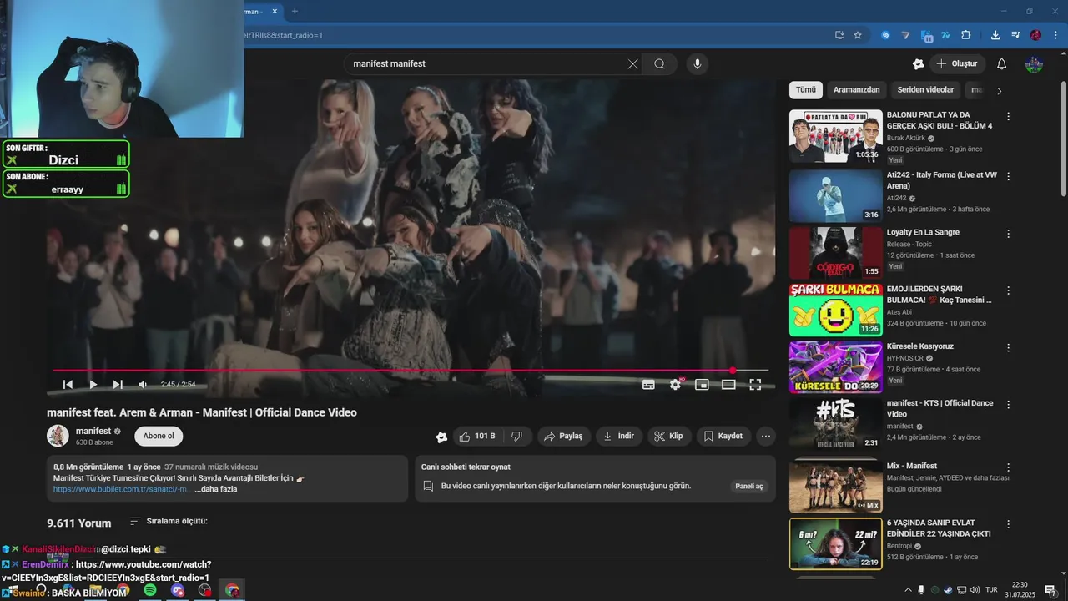Start voice search with the microphone
This screenshot has height=601, width=1068.
[698, 63]
